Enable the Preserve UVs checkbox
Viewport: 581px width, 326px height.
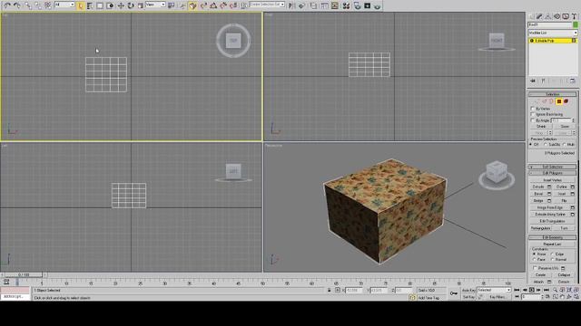click(x=535, y=268)
